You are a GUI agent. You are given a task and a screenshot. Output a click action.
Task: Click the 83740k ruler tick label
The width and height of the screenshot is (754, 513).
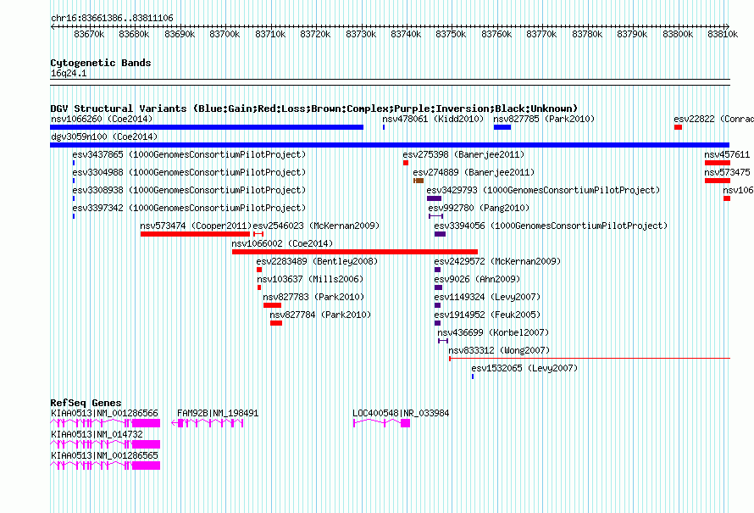click(x=405, y=34)
